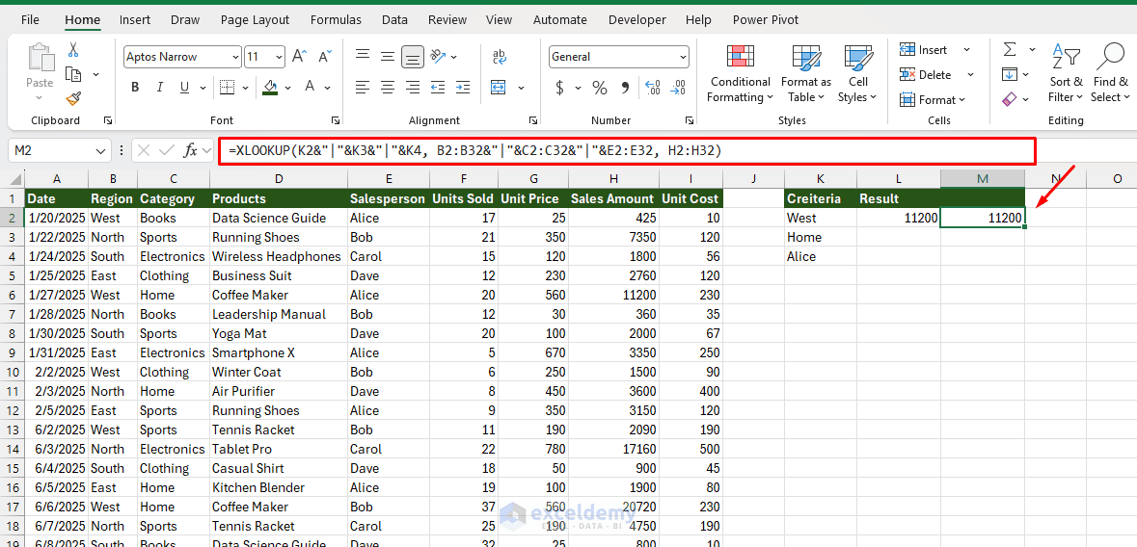1137x547 pixels.
Task: Click the Insert Function fx icon
Action: (x=191, y=150)
